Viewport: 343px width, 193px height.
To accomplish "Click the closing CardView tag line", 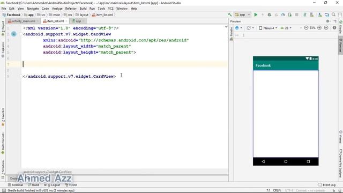I will coord(69,76).
